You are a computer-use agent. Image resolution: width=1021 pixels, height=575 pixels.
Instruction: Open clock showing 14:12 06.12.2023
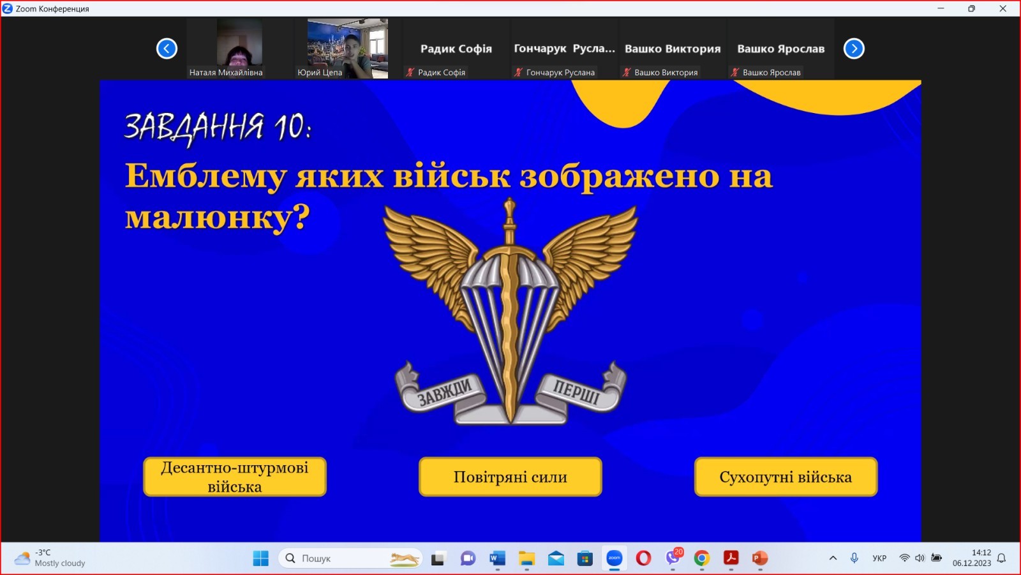pos(972,558)
